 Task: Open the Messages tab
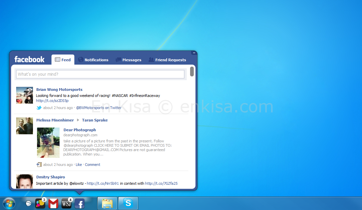(129, 60)
